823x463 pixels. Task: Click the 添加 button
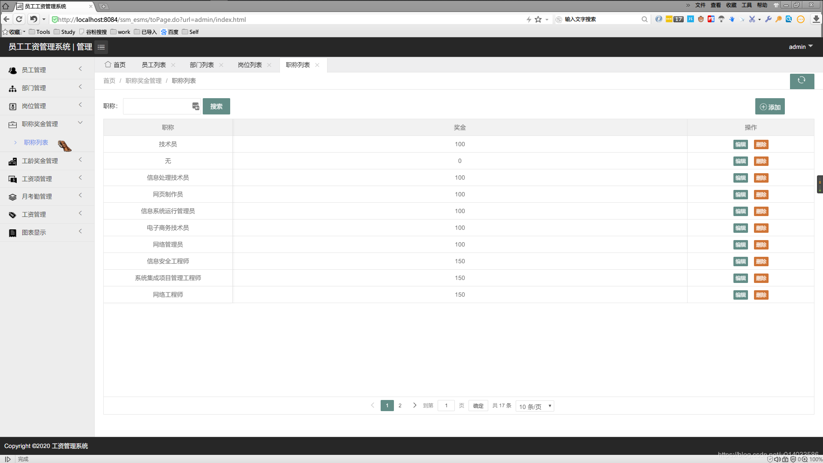tap(770, 107)
